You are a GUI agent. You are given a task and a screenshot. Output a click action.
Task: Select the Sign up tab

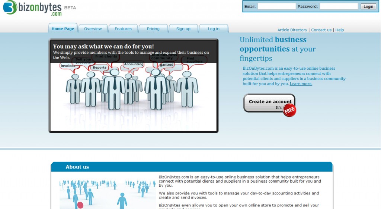183,29
